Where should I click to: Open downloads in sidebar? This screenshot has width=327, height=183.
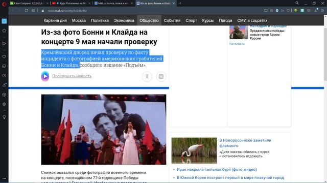pyautogui.click(x=4, y=85)
